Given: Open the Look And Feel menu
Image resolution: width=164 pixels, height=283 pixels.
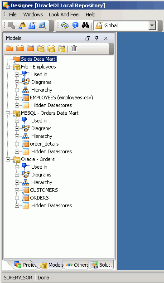Looking at the screenshot, I should 64,15.
